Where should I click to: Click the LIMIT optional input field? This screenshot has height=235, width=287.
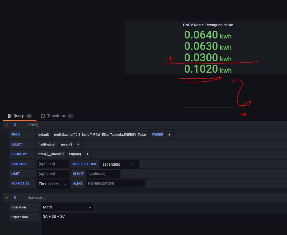tap(53, 174)
